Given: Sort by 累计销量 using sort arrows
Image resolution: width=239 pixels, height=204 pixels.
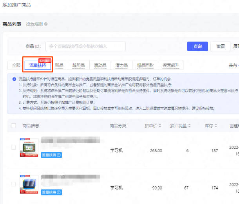Looking at the screenshot, I should [x=189, y=126].
